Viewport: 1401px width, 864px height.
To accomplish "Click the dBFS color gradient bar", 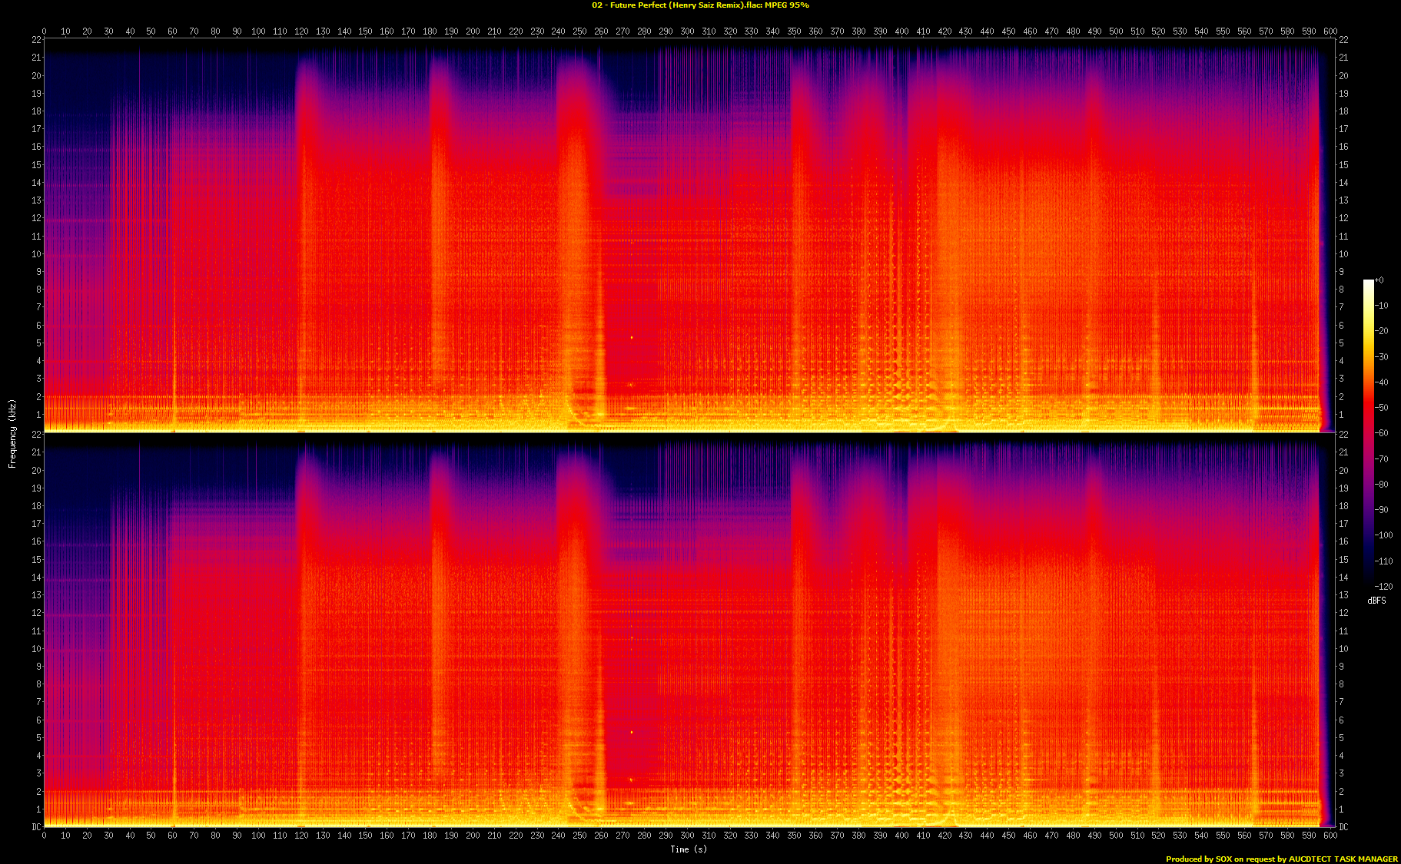I will tap(1368, 430).
